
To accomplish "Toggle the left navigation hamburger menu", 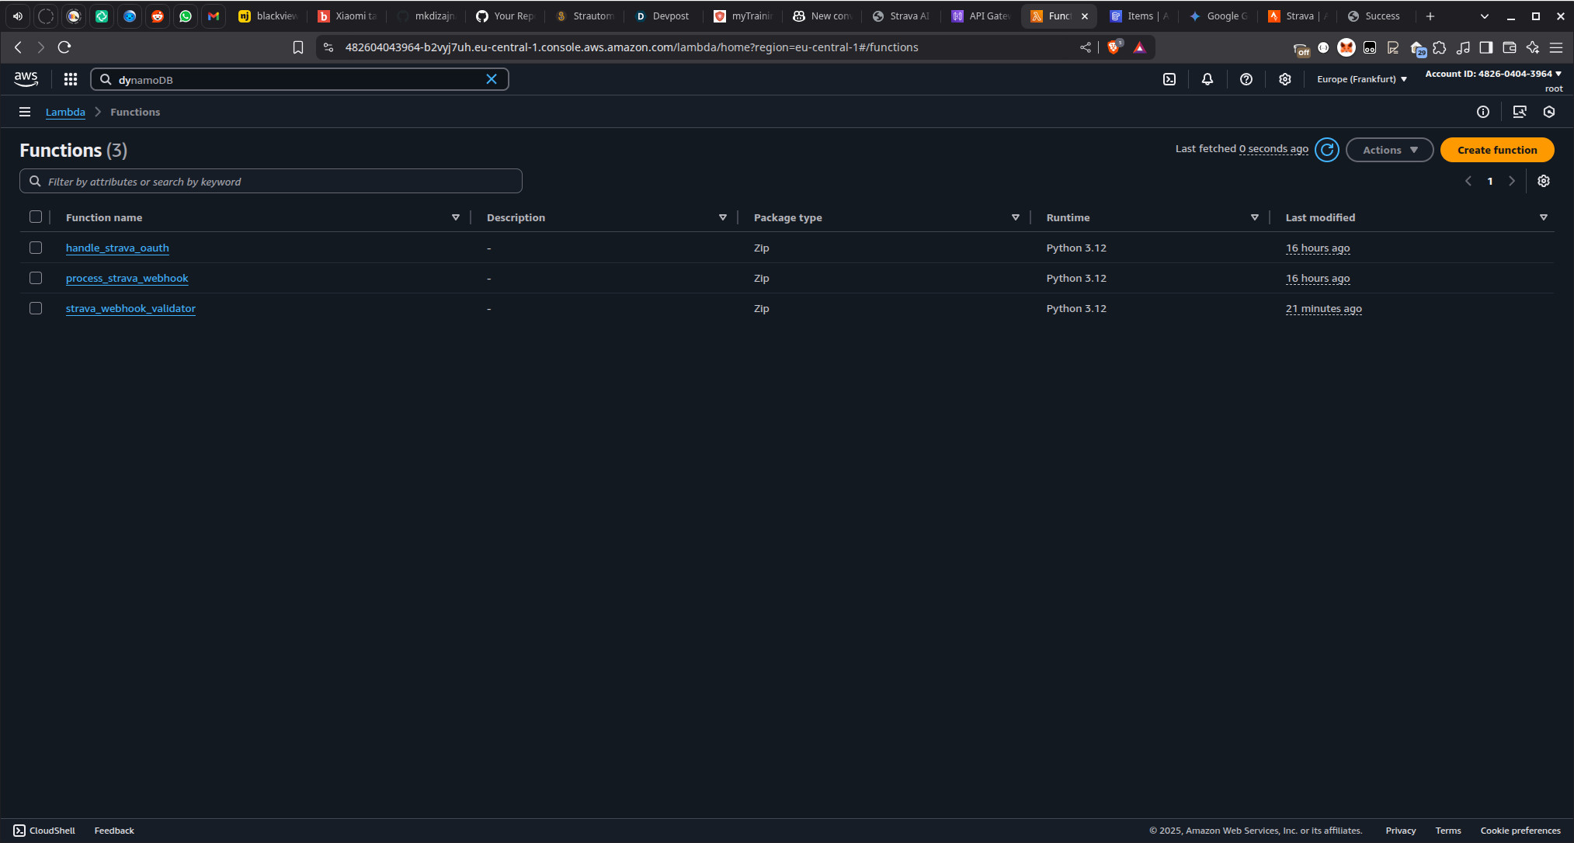I will [25, 112].
